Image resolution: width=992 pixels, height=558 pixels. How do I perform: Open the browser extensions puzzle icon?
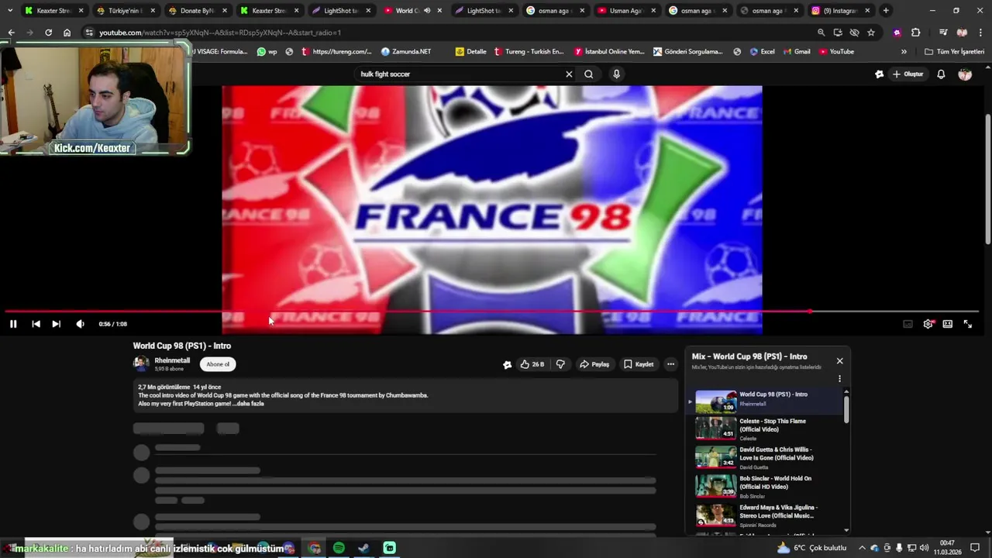915,33
